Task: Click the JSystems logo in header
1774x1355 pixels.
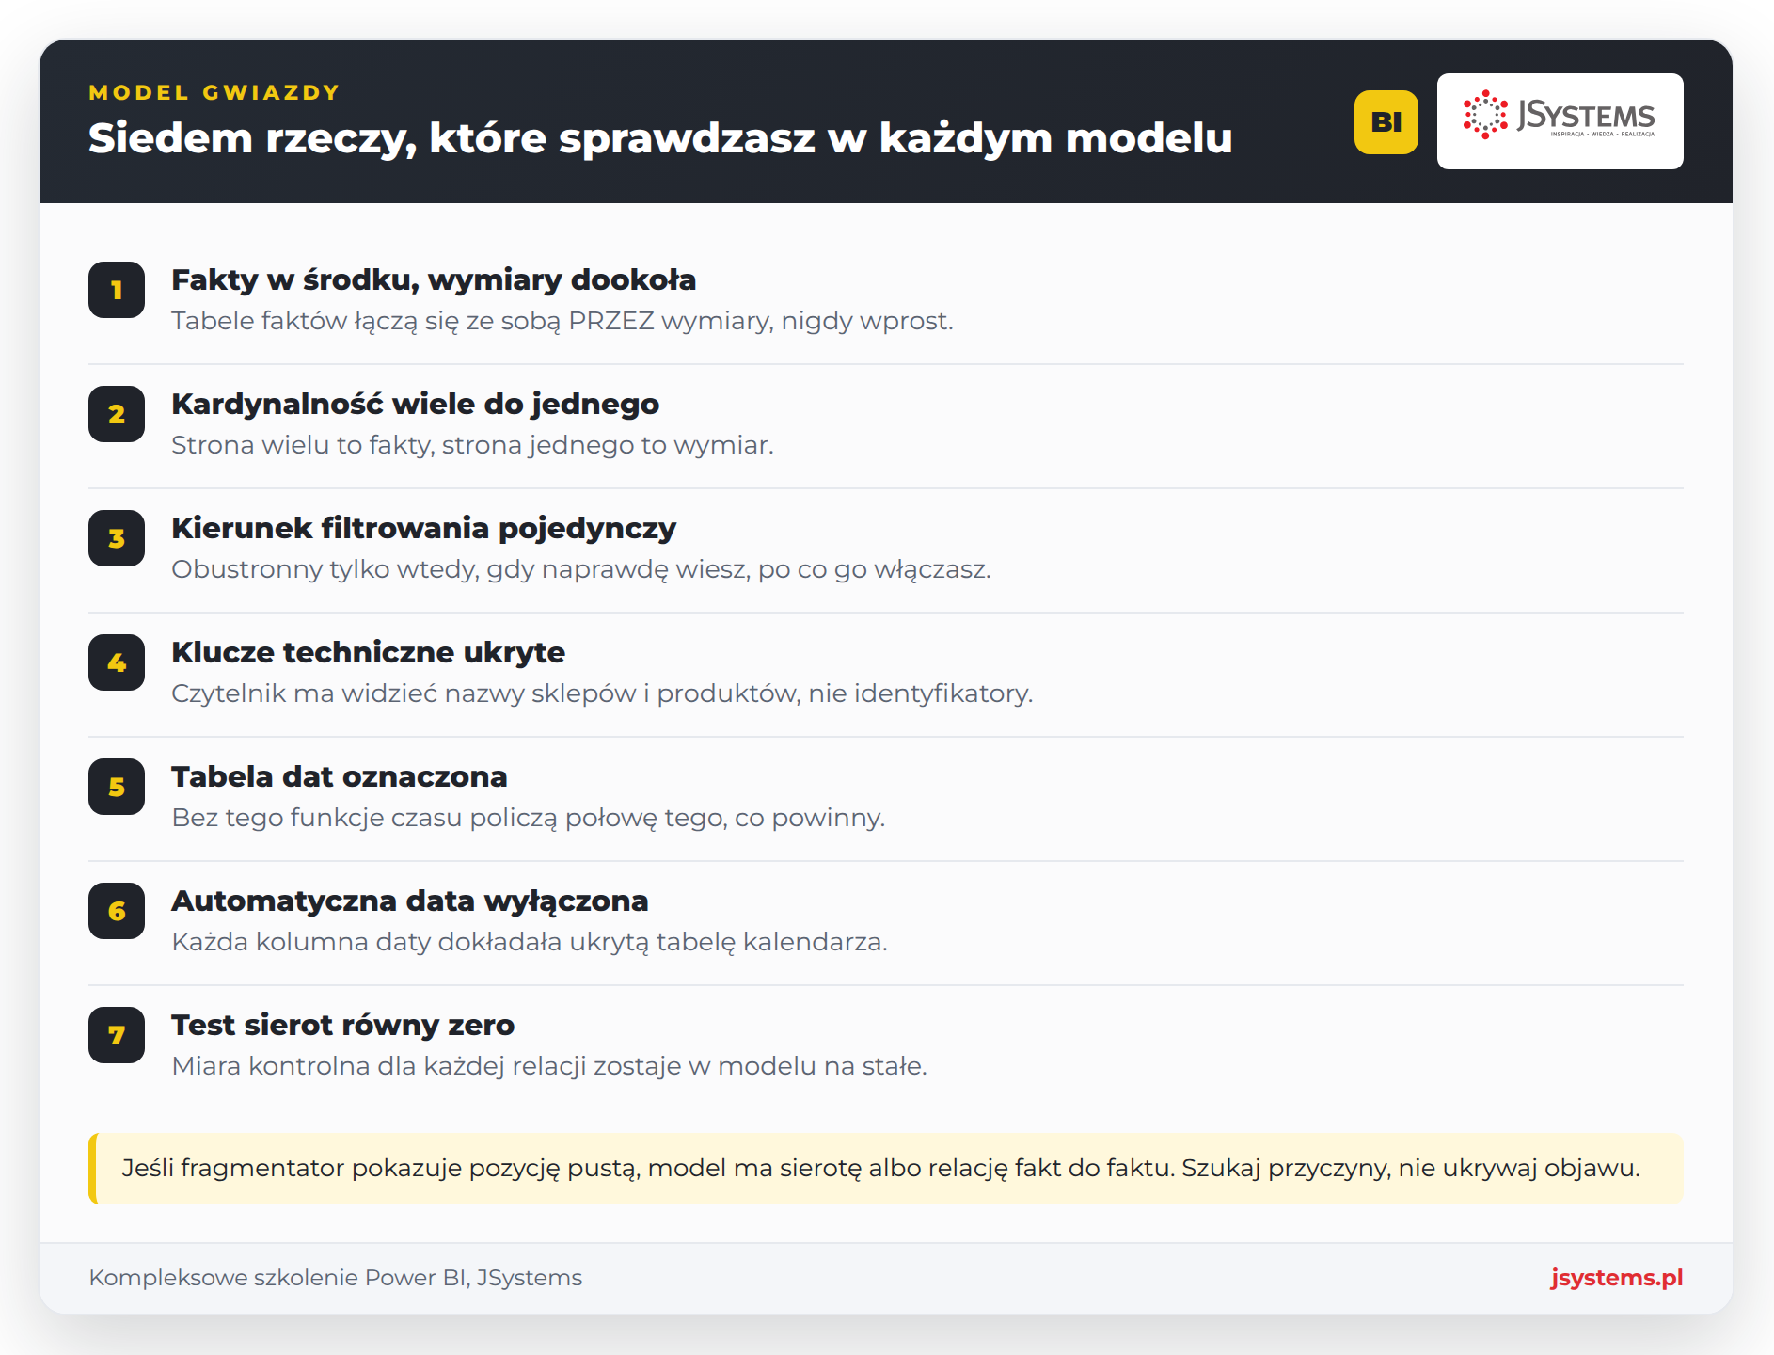Action: pyautogui.click(x=1560, y=121)
